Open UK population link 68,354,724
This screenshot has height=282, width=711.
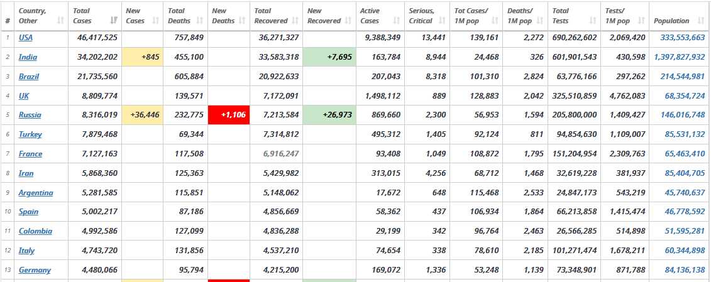[x=685, y=96]
